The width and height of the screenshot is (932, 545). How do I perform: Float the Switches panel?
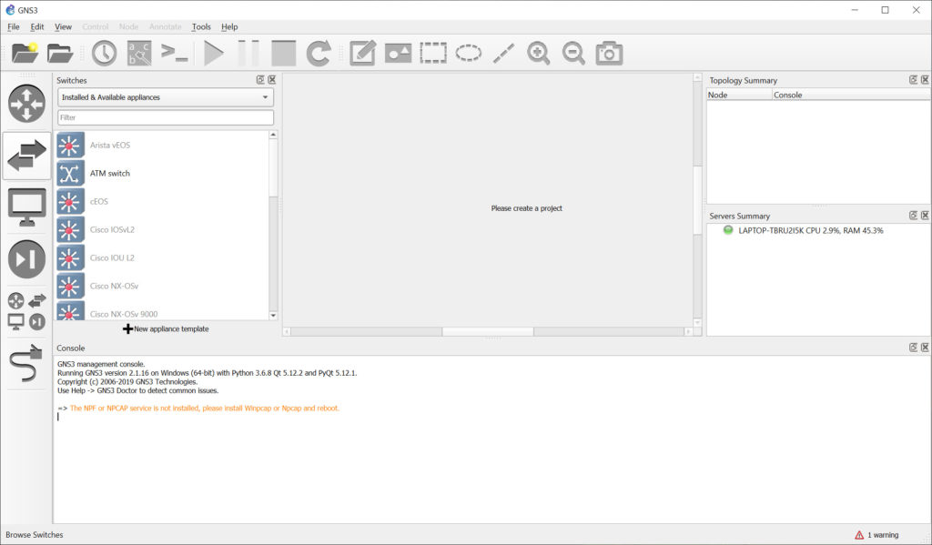point(260,80)
